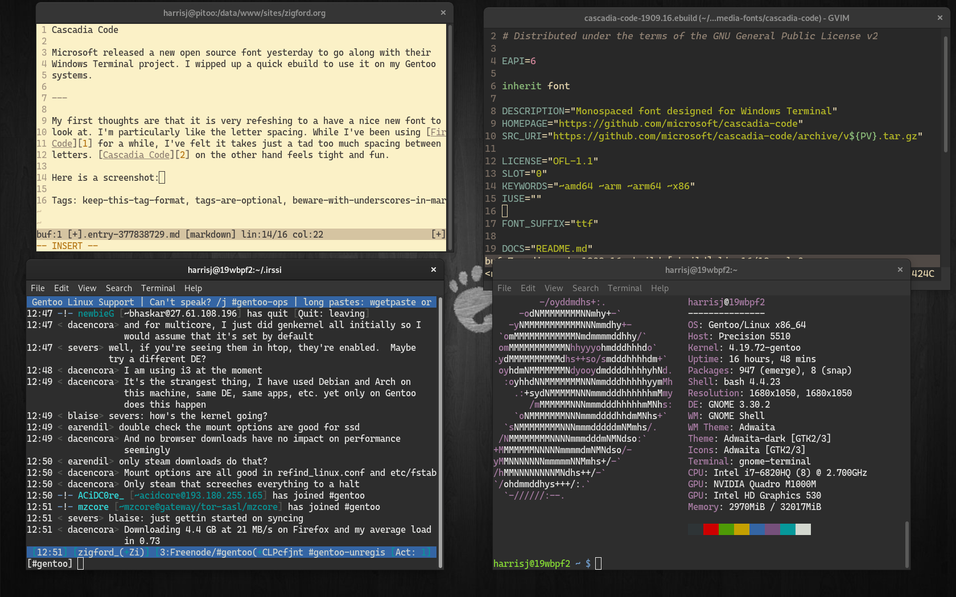Click the Cascadia Code markdown link text
This screenshot has width=956, height=597.
pos(137,155)
